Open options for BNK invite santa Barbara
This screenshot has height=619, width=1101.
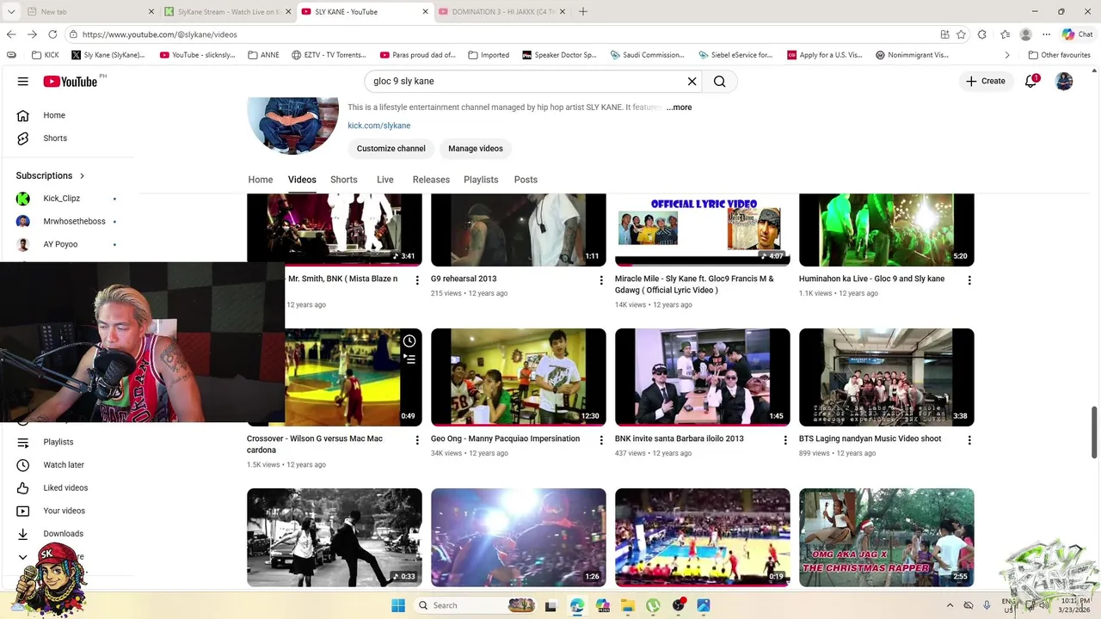click(785, 440)
